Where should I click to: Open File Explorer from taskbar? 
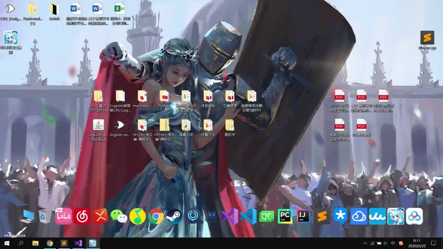coord(35,243)
